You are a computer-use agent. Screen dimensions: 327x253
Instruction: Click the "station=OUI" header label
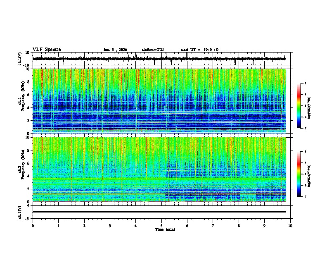[x=153, y=50]
